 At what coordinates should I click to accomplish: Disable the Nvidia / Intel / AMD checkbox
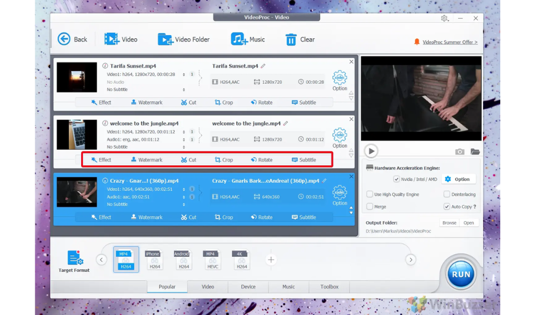pyautogui.click(x=396, y=179)
